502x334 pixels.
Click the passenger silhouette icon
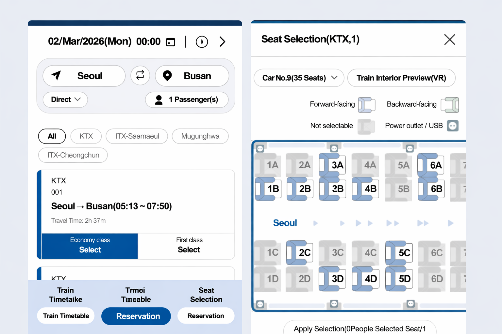tap(159, 100)
